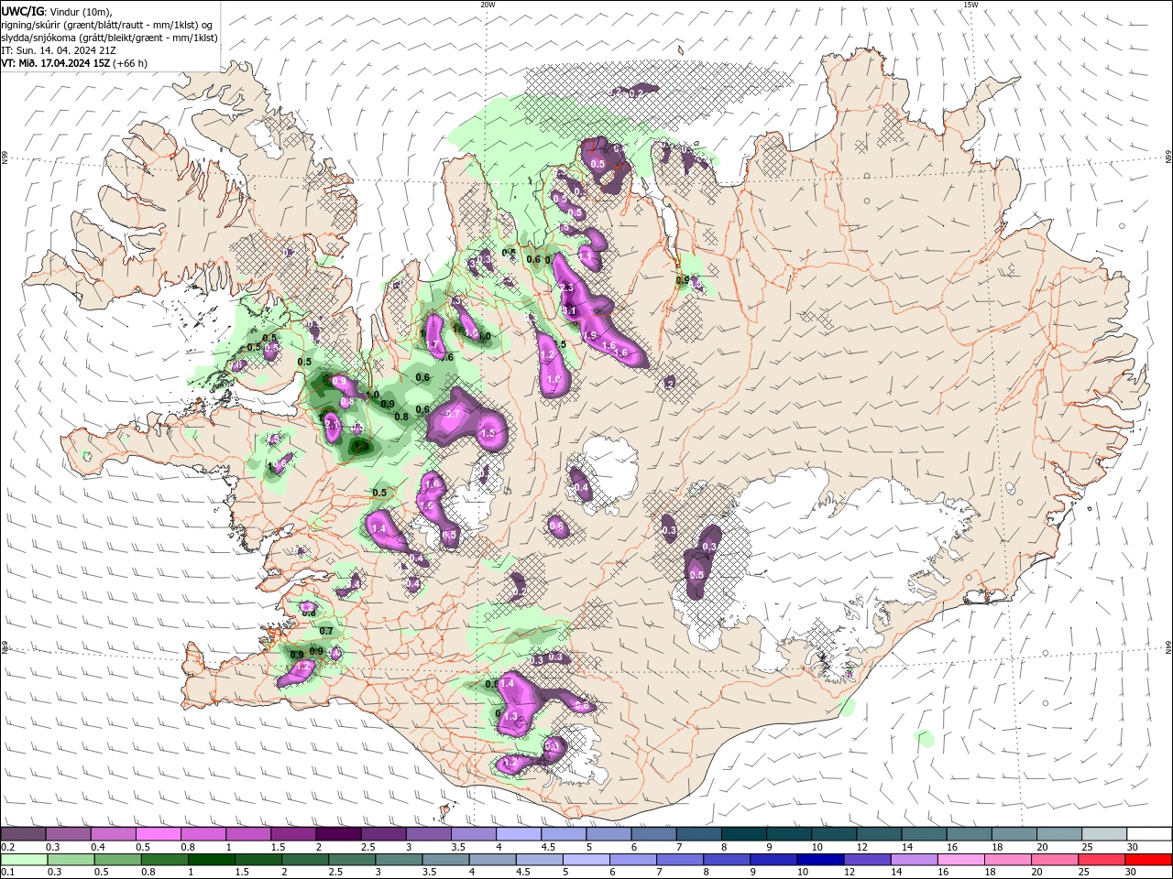Screen dimensions: 1173x879
Task: Select the pink swatch at rain value 18
Action: point(1008,860)
